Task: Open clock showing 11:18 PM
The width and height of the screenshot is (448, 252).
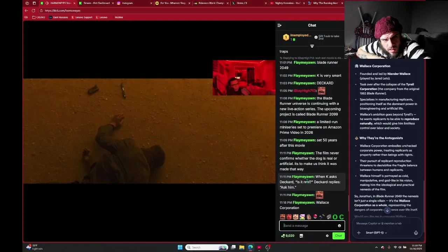Action: (x=416, y=247)
